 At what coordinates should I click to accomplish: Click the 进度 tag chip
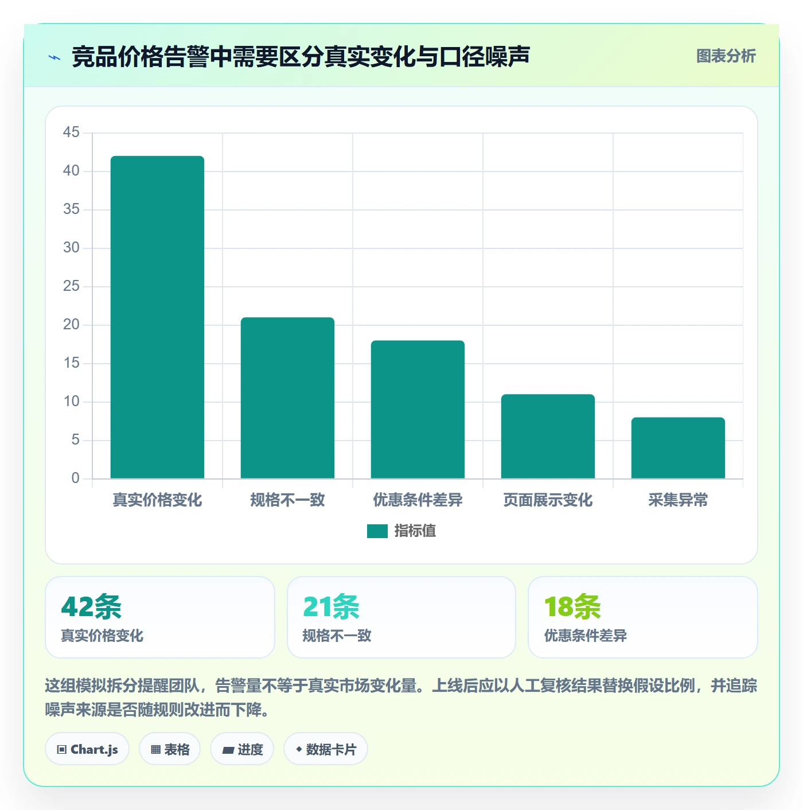tap(242, 749)
